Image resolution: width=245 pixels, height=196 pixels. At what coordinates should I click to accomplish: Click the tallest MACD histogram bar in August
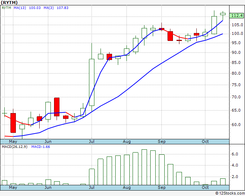(144, 167)
